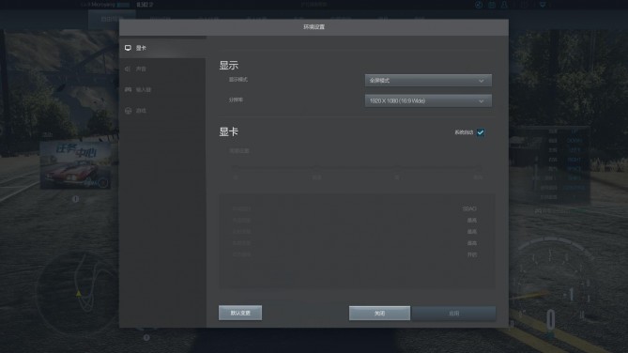
Task: Click the SSAO value in the graphics list
Action: tap(469, 208)
